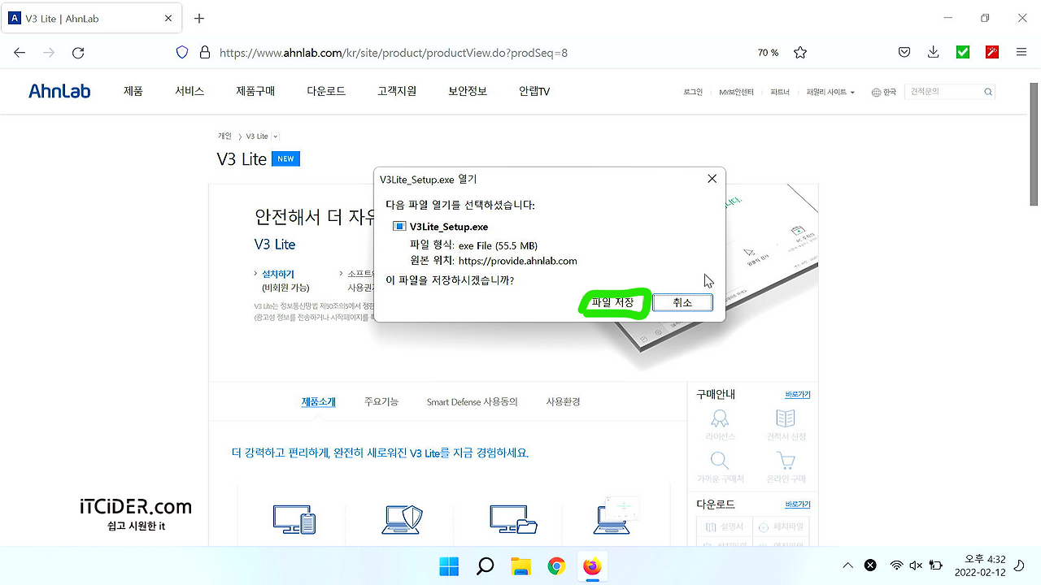Open Firefox downloads via the arrow icon
Viewport: 1041px width, 585px height.
933,52
